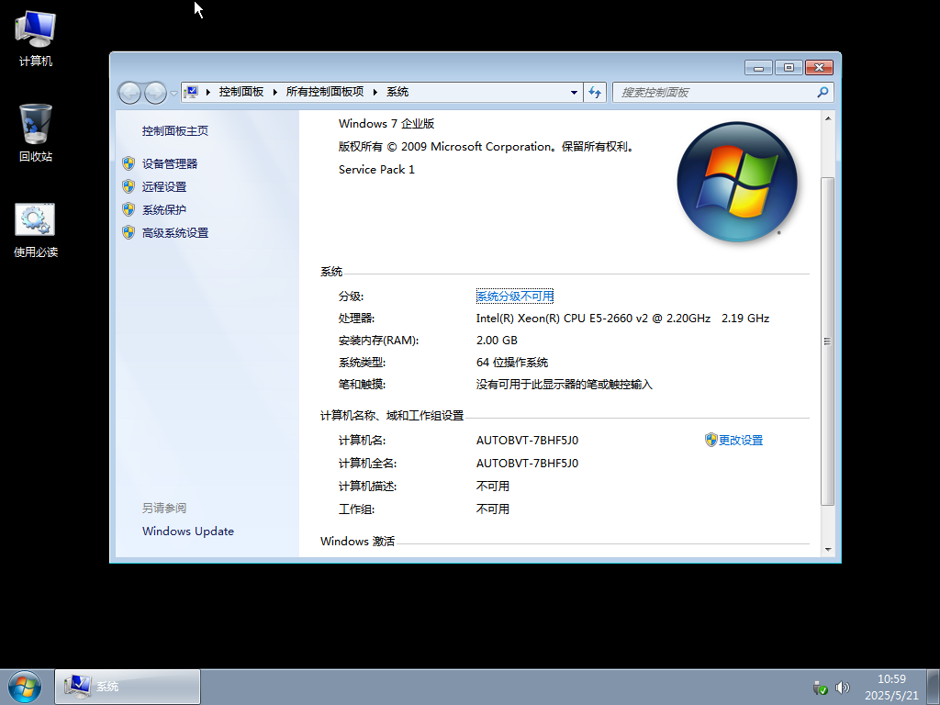Viewport: 940px width, 705px height.
Task: Select the 2.00 GB RAM value
Action: pyautogui.click(x=497, y=340)
